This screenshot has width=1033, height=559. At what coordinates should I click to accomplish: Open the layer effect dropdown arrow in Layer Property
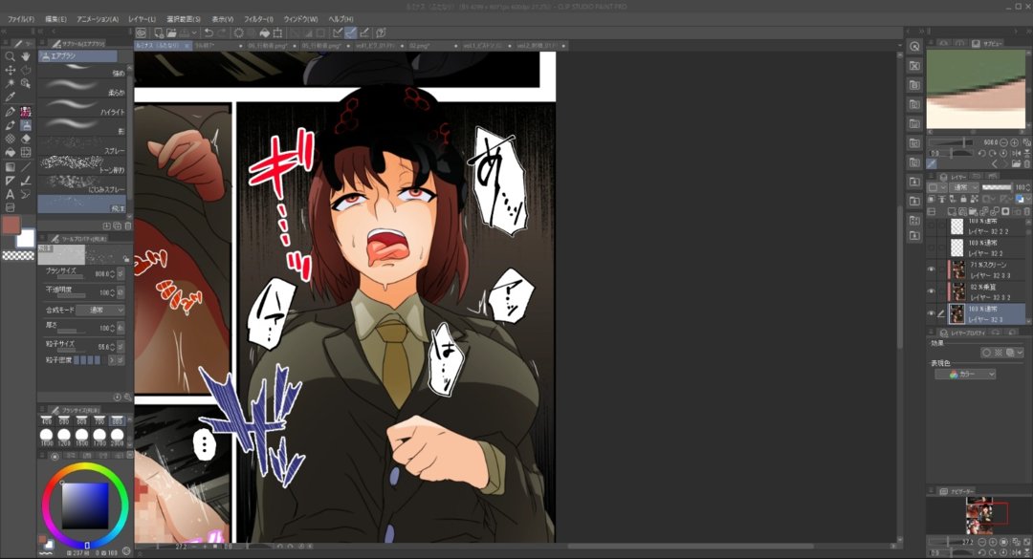[1020, 353]
